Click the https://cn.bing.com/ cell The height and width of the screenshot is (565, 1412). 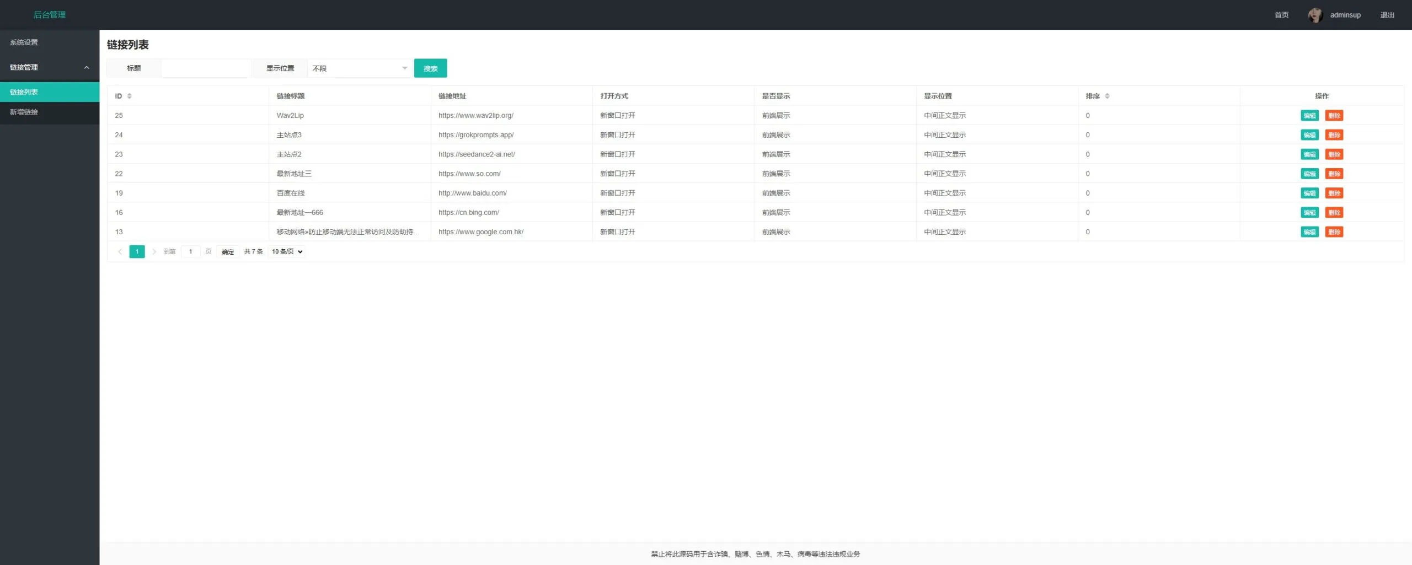pyautogui.click(x=511, y=212)
